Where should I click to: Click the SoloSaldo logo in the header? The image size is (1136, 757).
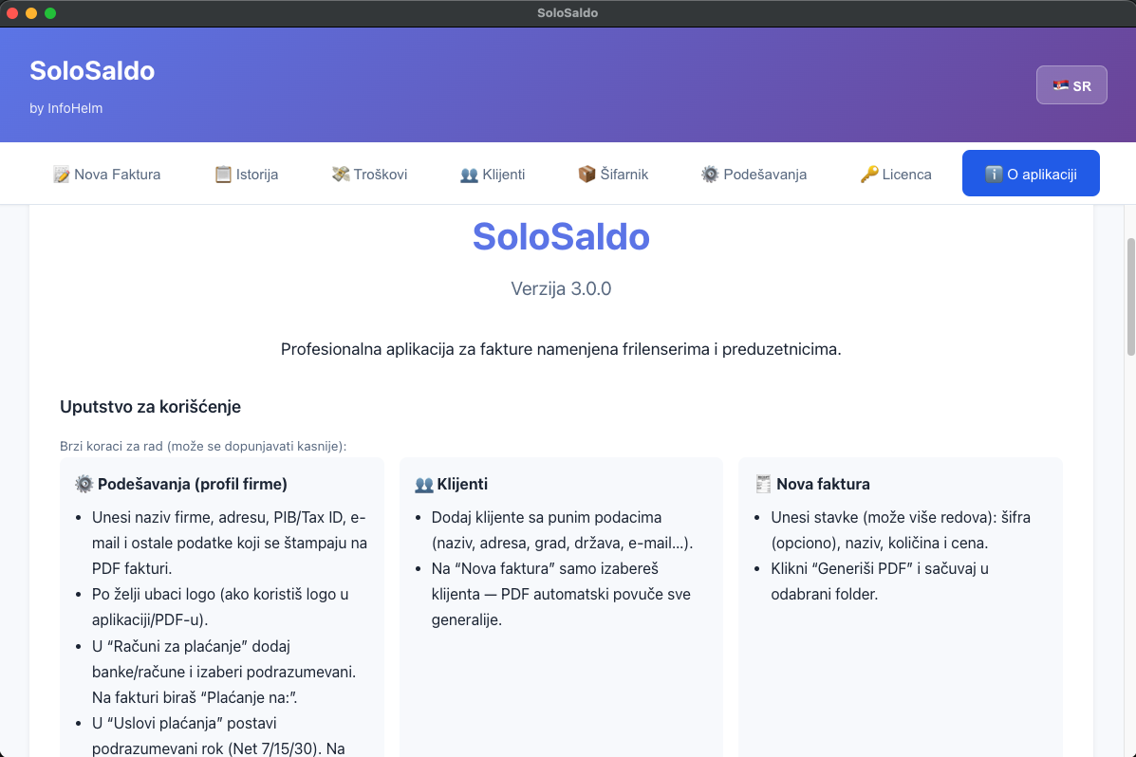pos(91,70)
